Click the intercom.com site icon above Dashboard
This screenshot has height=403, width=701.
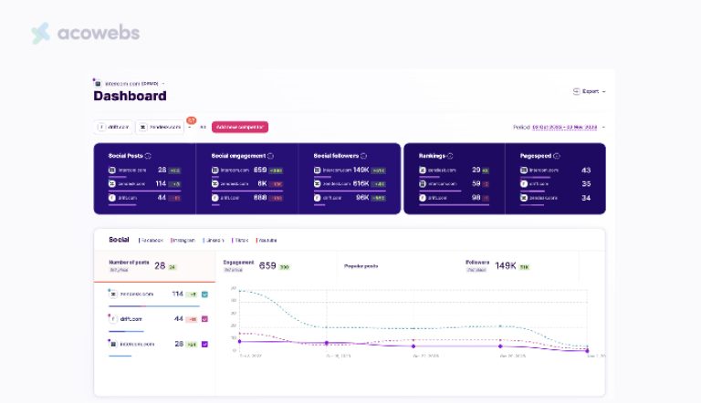[98, 83]
